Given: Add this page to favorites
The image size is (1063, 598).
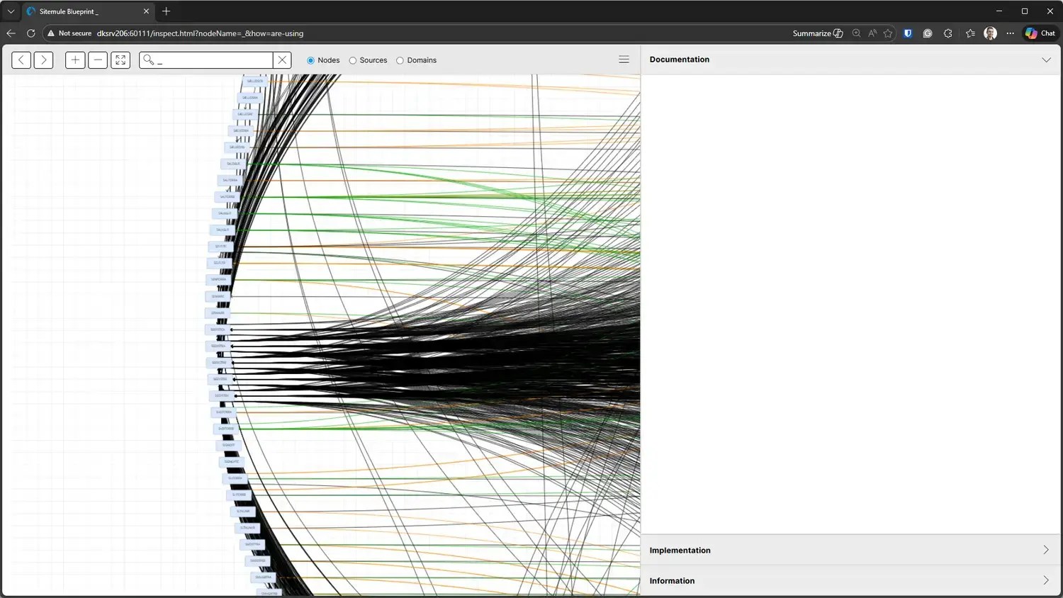Looking at the screenshot, I should (x=888, y=33).
